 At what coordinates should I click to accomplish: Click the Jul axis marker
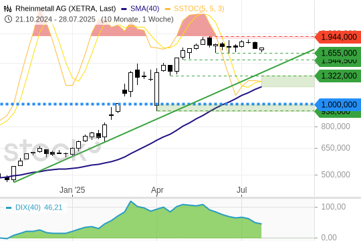click(242, 190)
